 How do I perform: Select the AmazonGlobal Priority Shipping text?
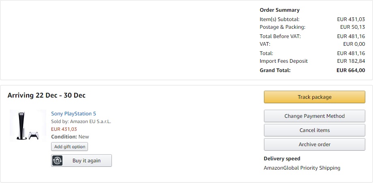click(x=302, y=168)
